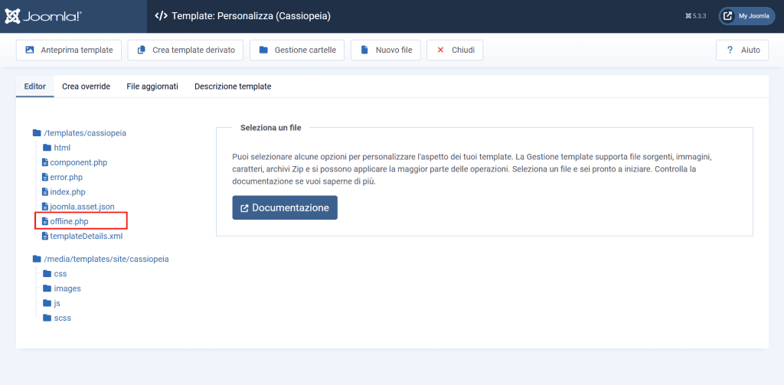Expand the images folder
Viewport: 784px width, 385px height.
pos(62,289)
